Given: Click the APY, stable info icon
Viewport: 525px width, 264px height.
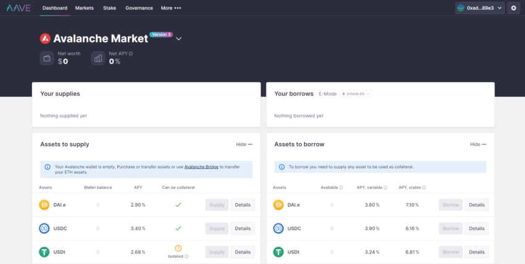Looking at the screenshot, I should (424, 188).
